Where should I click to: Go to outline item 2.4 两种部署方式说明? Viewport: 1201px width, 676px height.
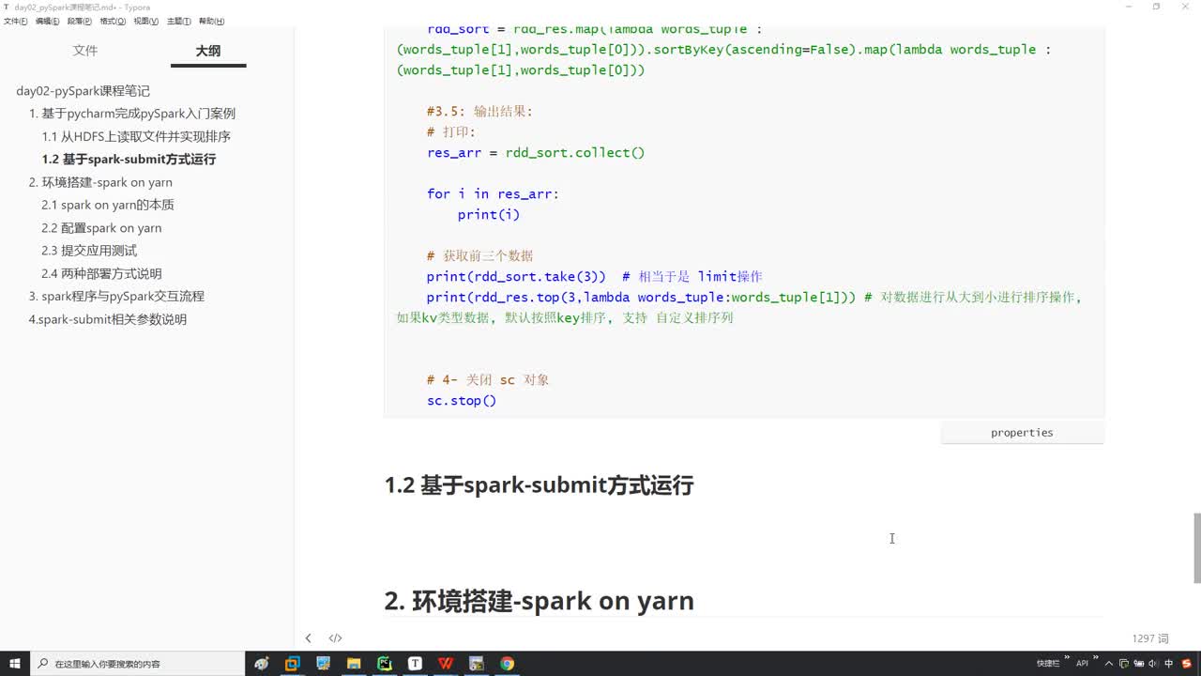point(101,273)
